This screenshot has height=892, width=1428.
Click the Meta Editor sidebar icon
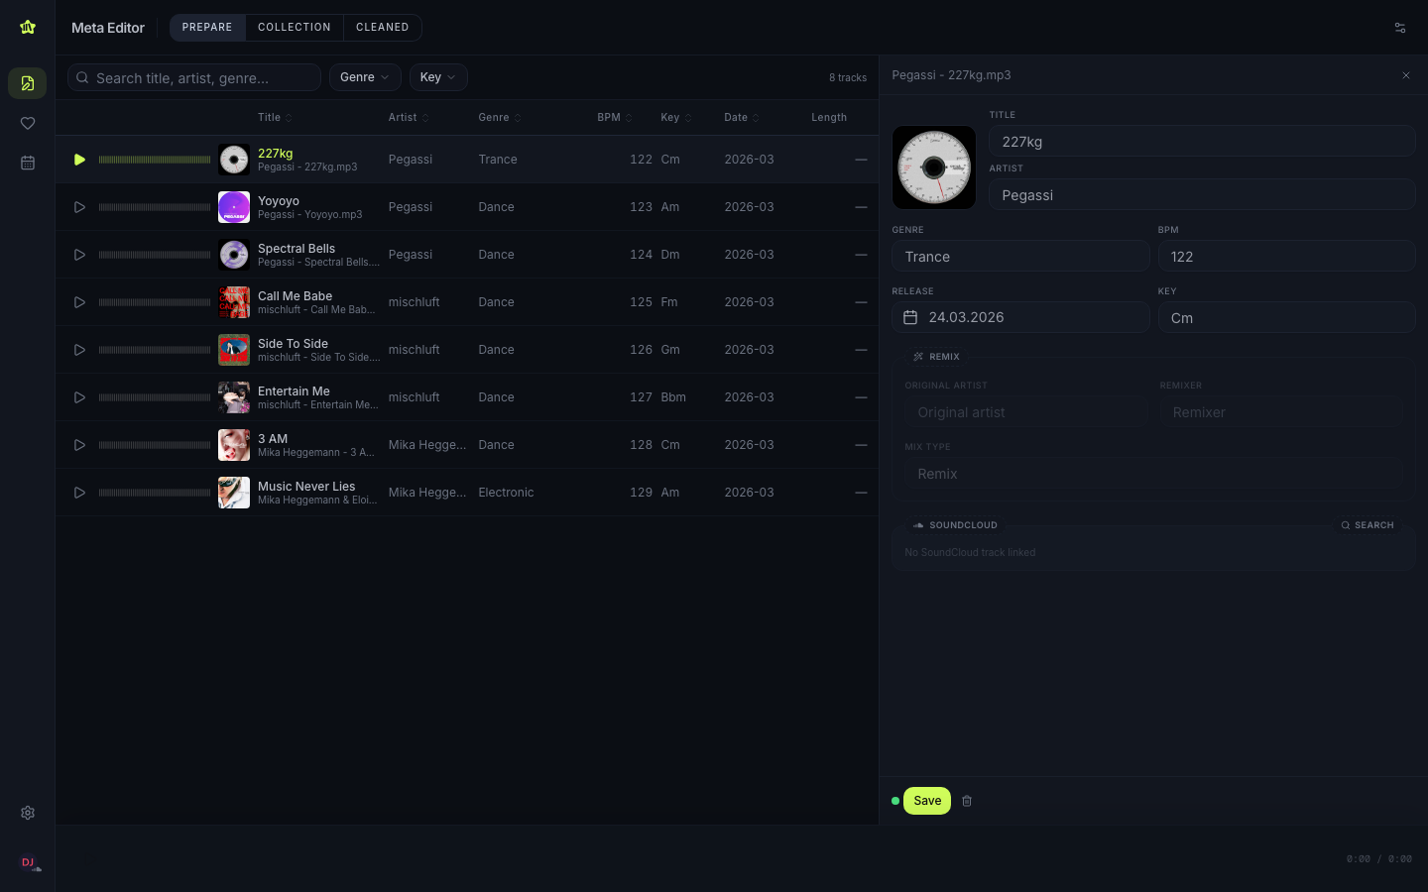click(28, 83)
